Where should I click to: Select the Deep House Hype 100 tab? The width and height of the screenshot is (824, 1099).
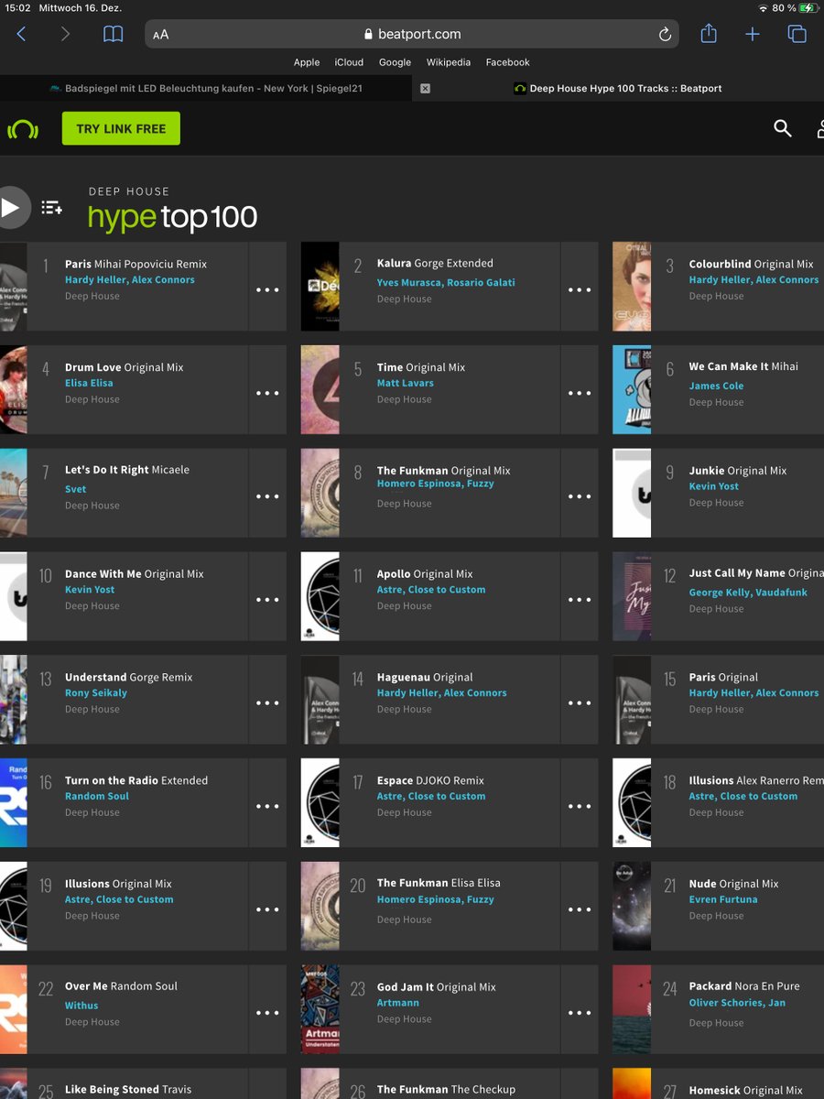pos(618,89)
